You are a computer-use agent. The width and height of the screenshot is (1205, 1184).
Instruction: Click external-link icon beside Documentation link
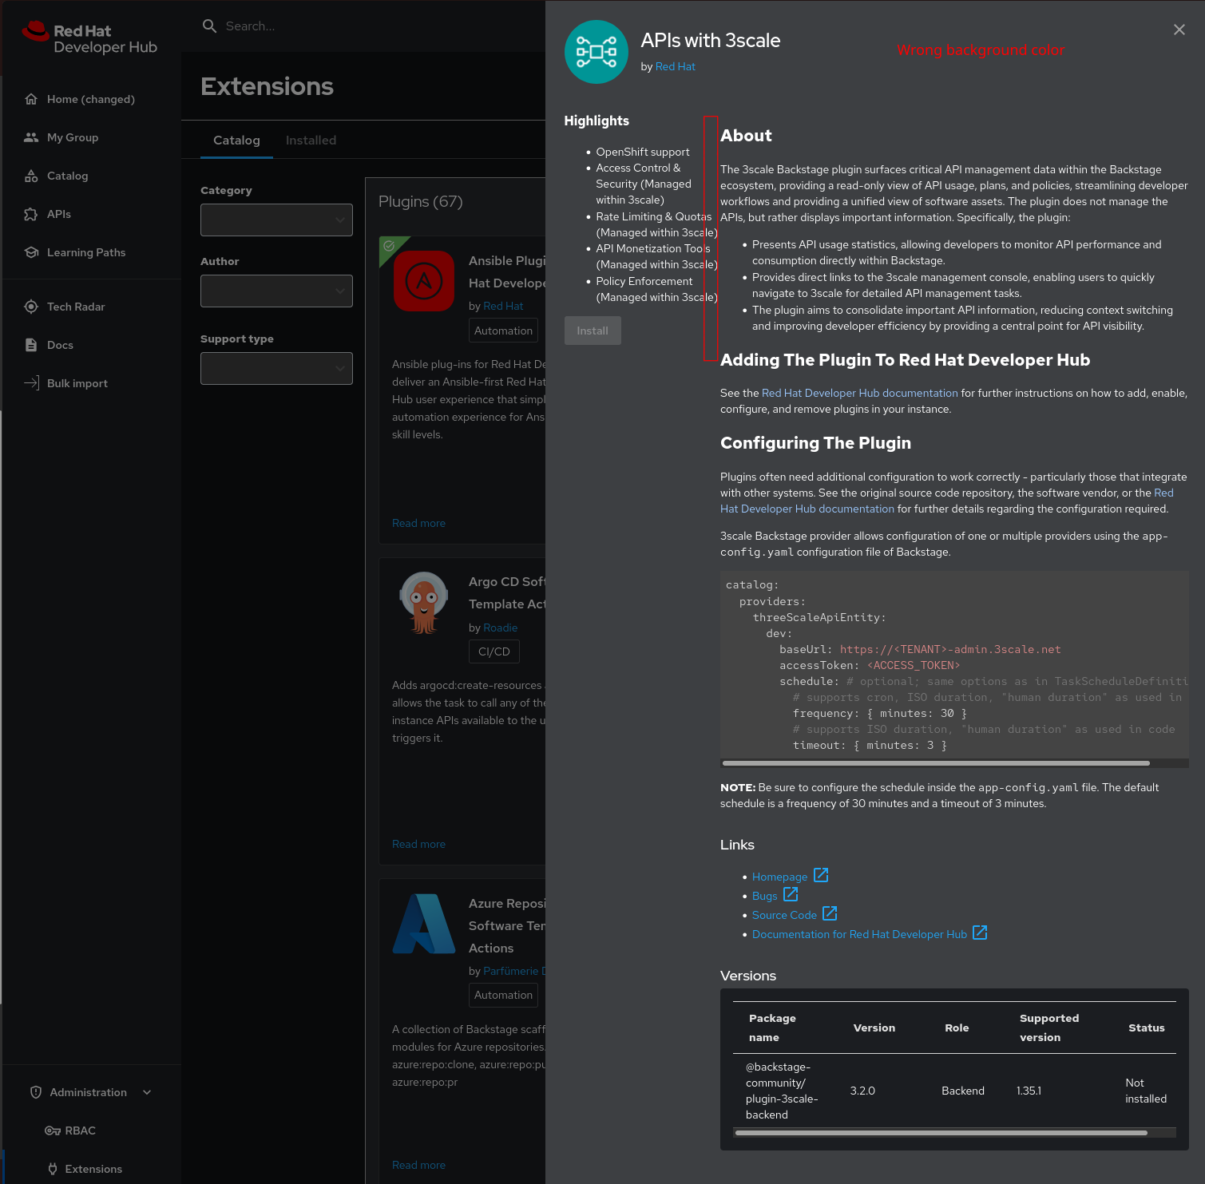pos(980,933)
